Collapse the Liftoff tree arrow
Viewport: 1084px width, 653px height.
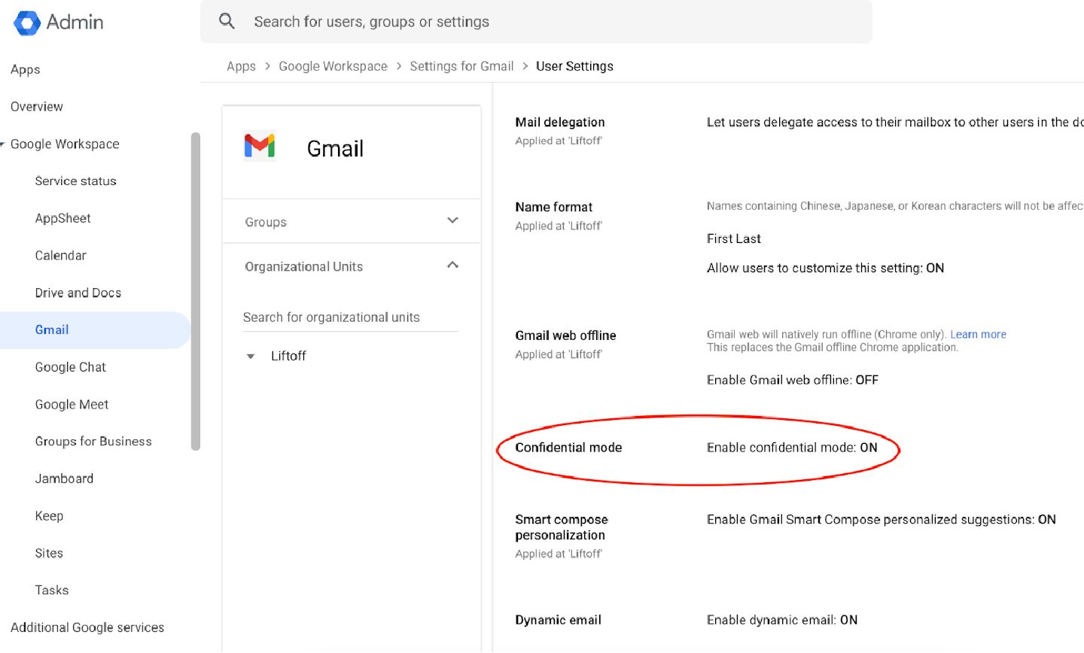(x=251, y=357)
